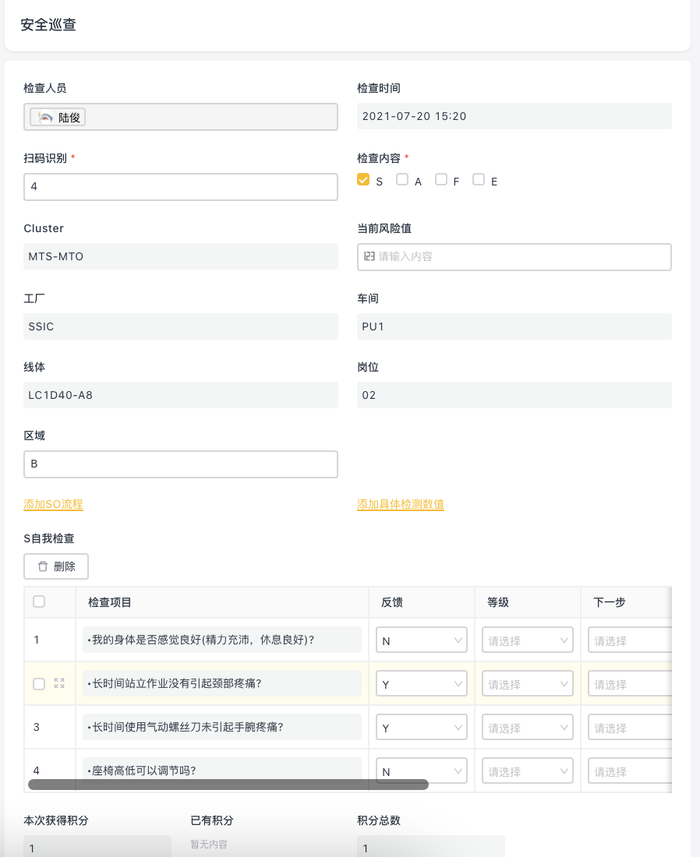The width and height of the screenshot is (700, 857).
Task: Open 等级 dropdown for row 3
Action: [527, 728]
